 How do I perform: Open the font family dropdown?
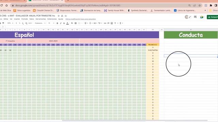click(x=40, y=23)
